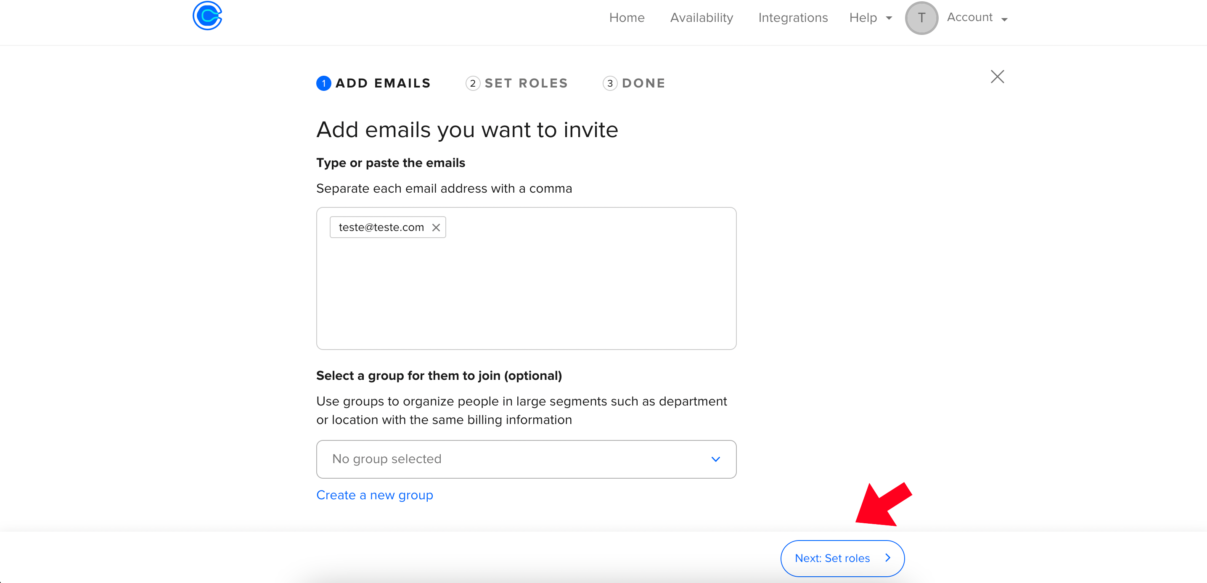Open the Availability page
This screenshot has width=1207, height=583.
(x=701, y=18)
